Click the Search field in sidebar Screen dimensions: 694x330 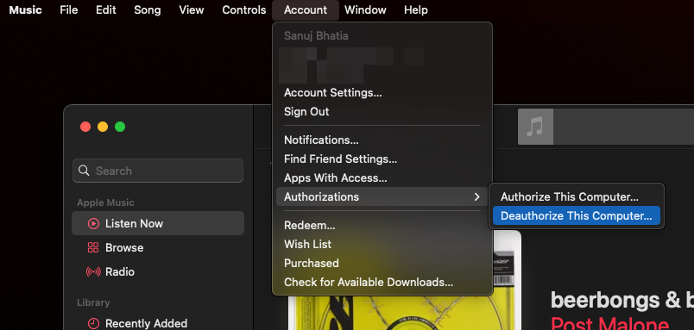[158, 171]
